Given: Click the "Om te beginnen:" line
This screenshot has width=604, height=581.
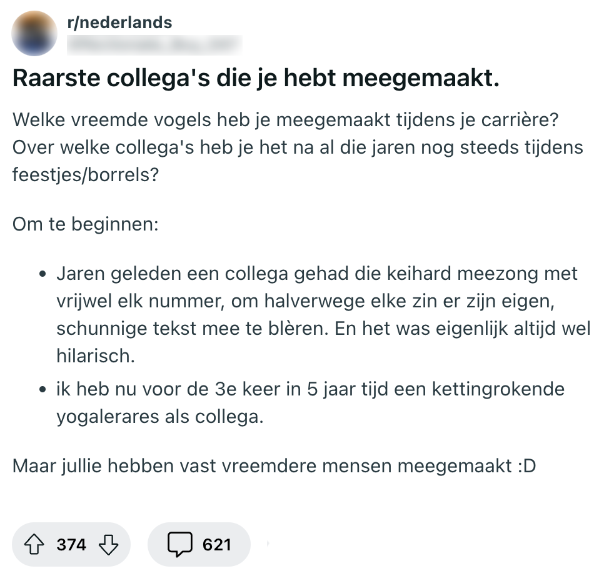Looking at the screenshot, I should click(x=85, y=224).
